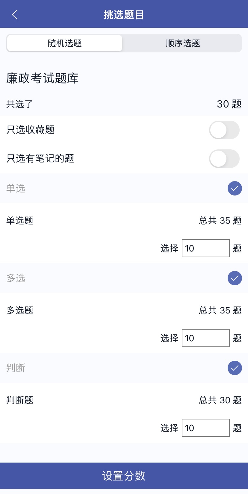
Task: Tap the 判断题 总共 30 题 text
Action: click(x=220, y=400)
